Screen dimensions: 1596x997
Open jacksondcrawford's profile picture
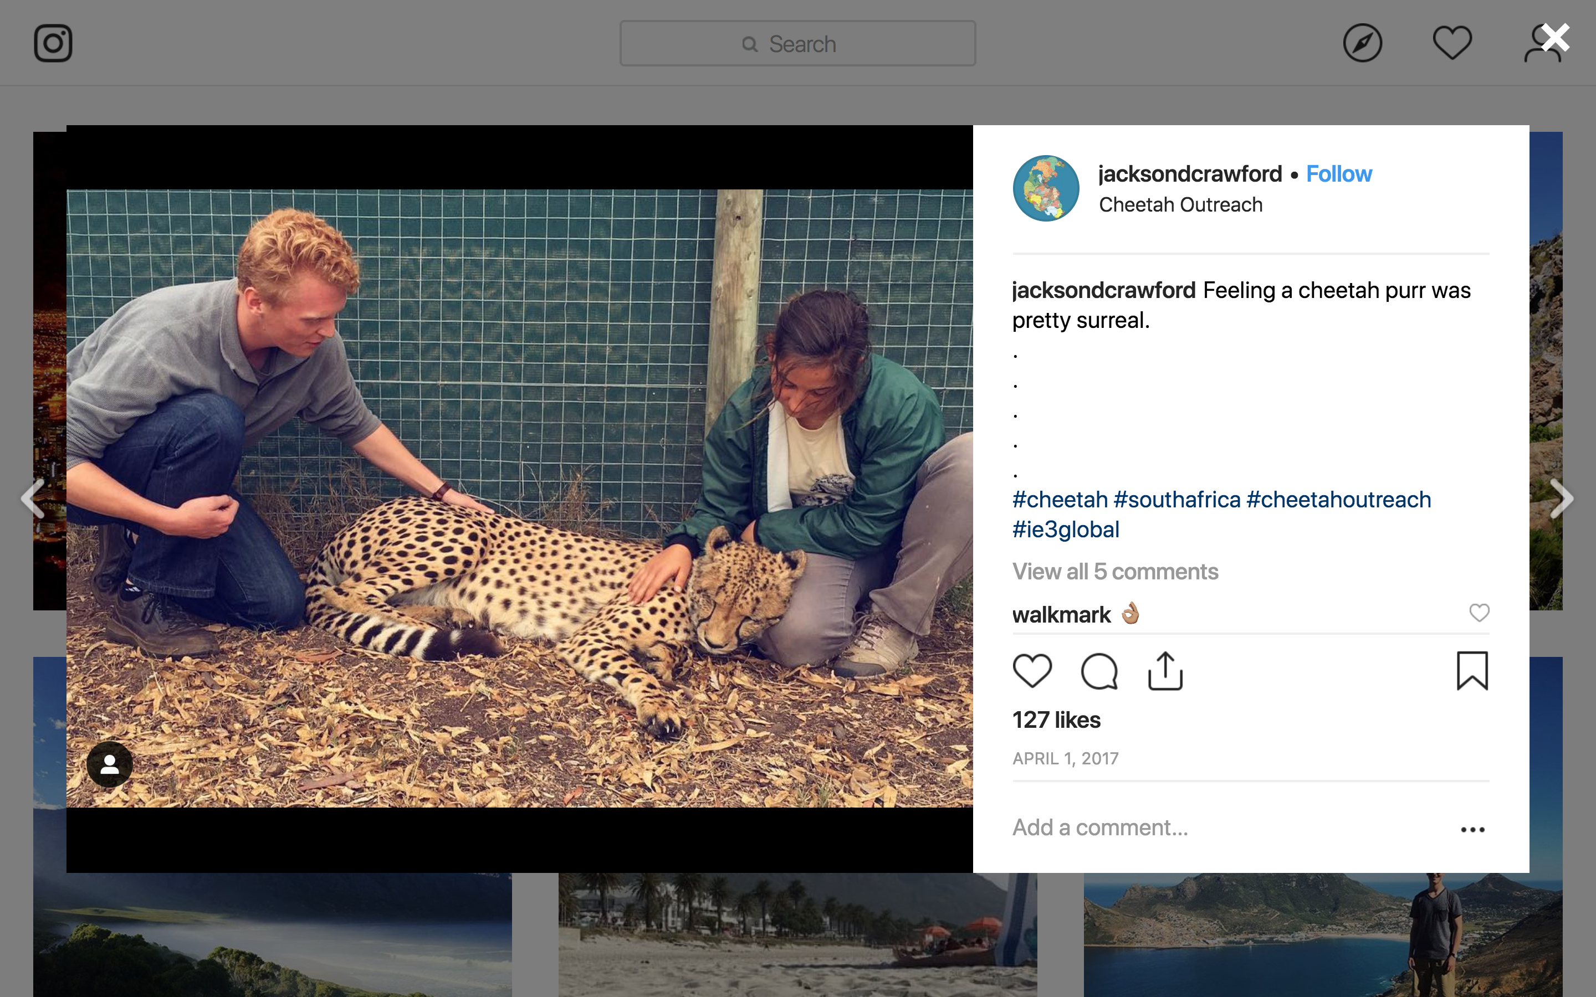1046,188
